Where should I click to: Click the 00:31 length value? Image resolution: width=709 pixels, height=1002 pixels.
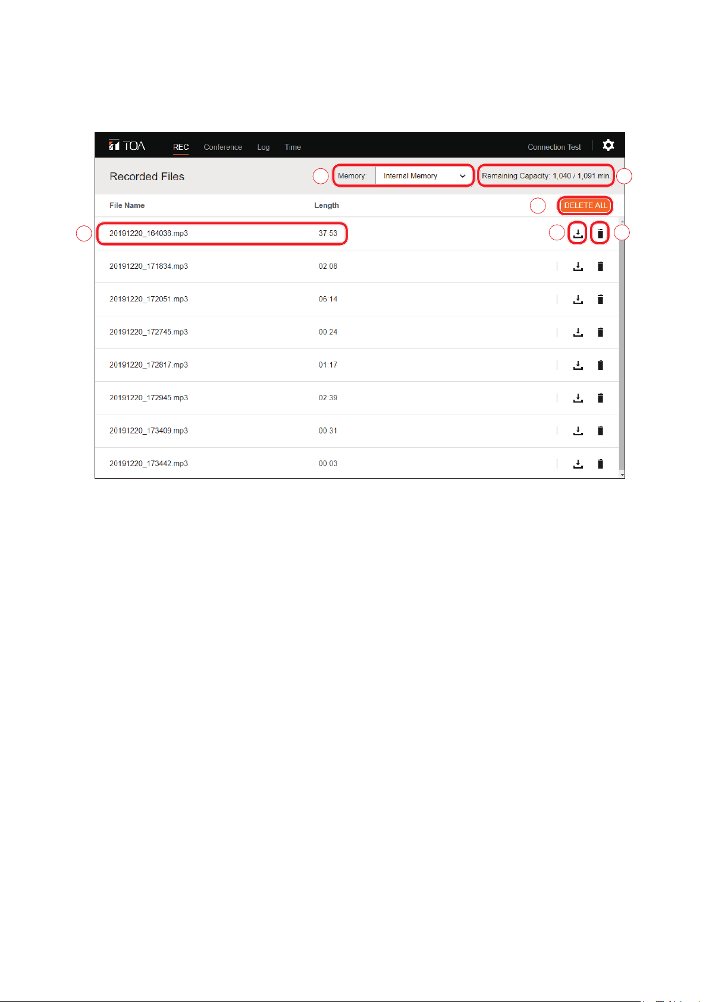tap(328, 431)
